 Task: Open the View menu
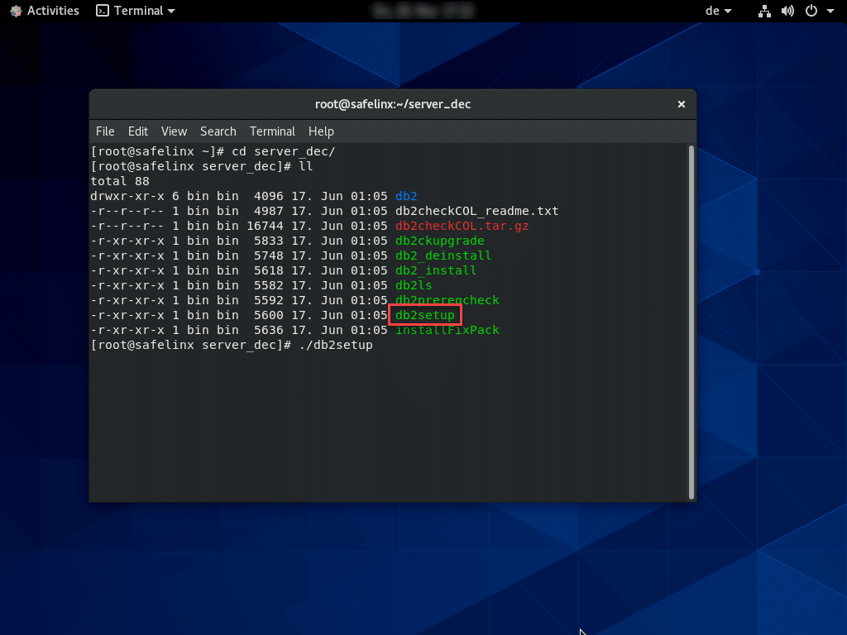174,131
